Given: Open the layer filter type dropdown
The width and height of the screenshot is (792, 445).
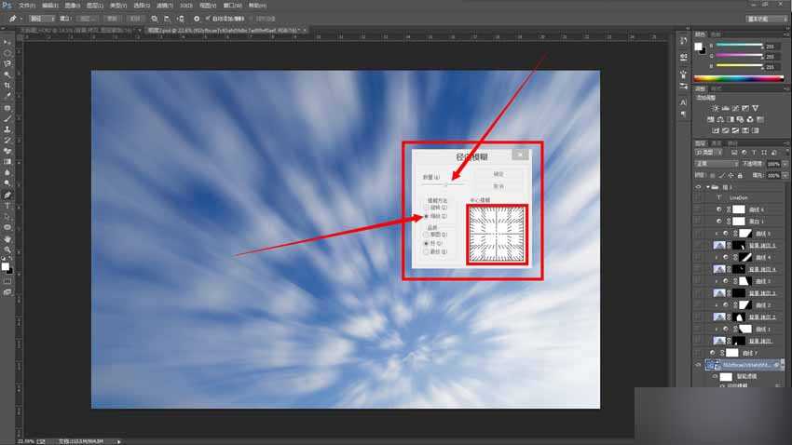Looking at the screenshot, I should [x=709, y=153].
